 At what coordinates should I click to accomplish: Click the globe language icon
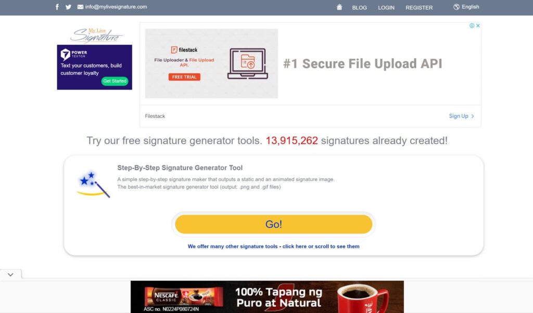(x=456, y=7)
